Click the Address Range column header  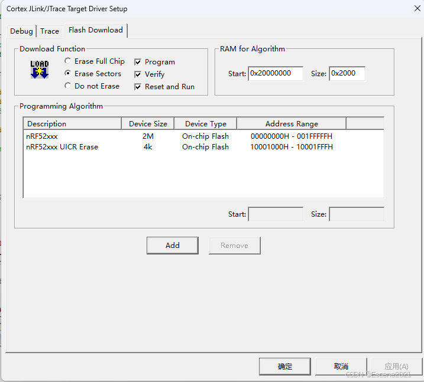coord(292,123)
